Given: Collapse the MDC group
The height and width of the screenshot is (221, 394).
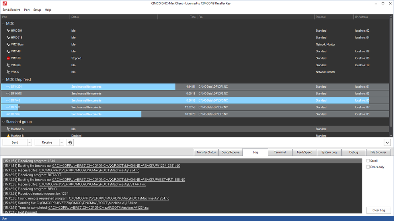Looking at the screenshot, I should 4,23.
